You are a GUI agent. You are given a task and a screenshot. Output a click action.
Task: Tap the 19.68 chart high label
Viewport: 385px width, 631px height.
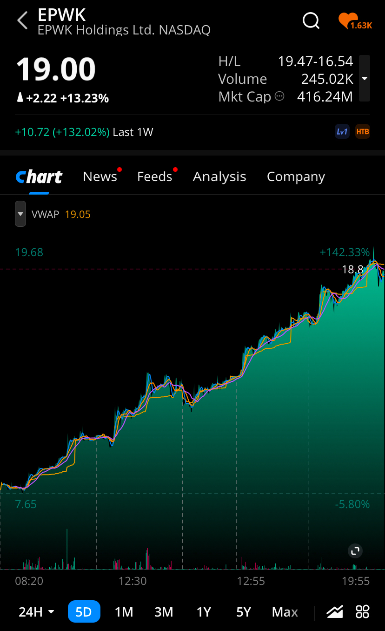point(29,252)
